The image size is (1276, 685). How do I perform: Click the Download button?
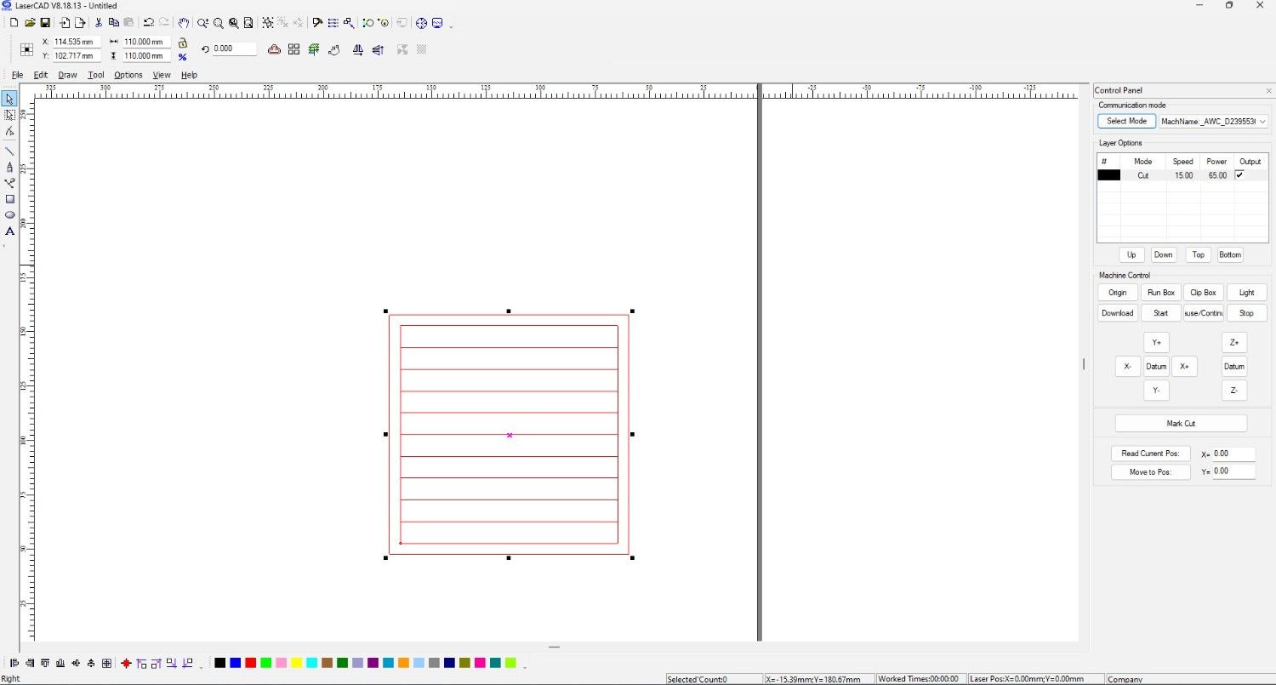[x=1117, y=313]
